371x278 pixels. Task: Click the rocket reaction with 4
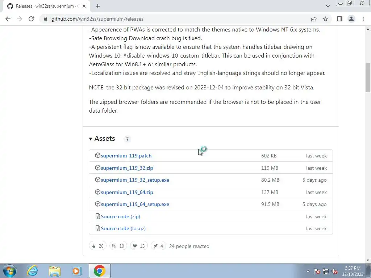[x=158, y=246]
